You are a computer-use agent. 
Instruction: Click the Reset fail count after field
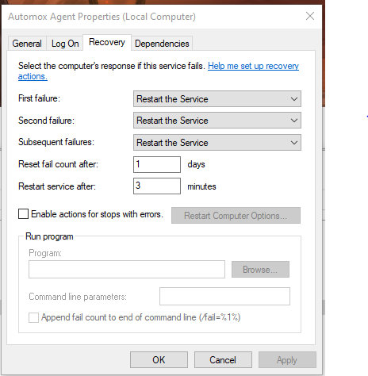(157, 164)
